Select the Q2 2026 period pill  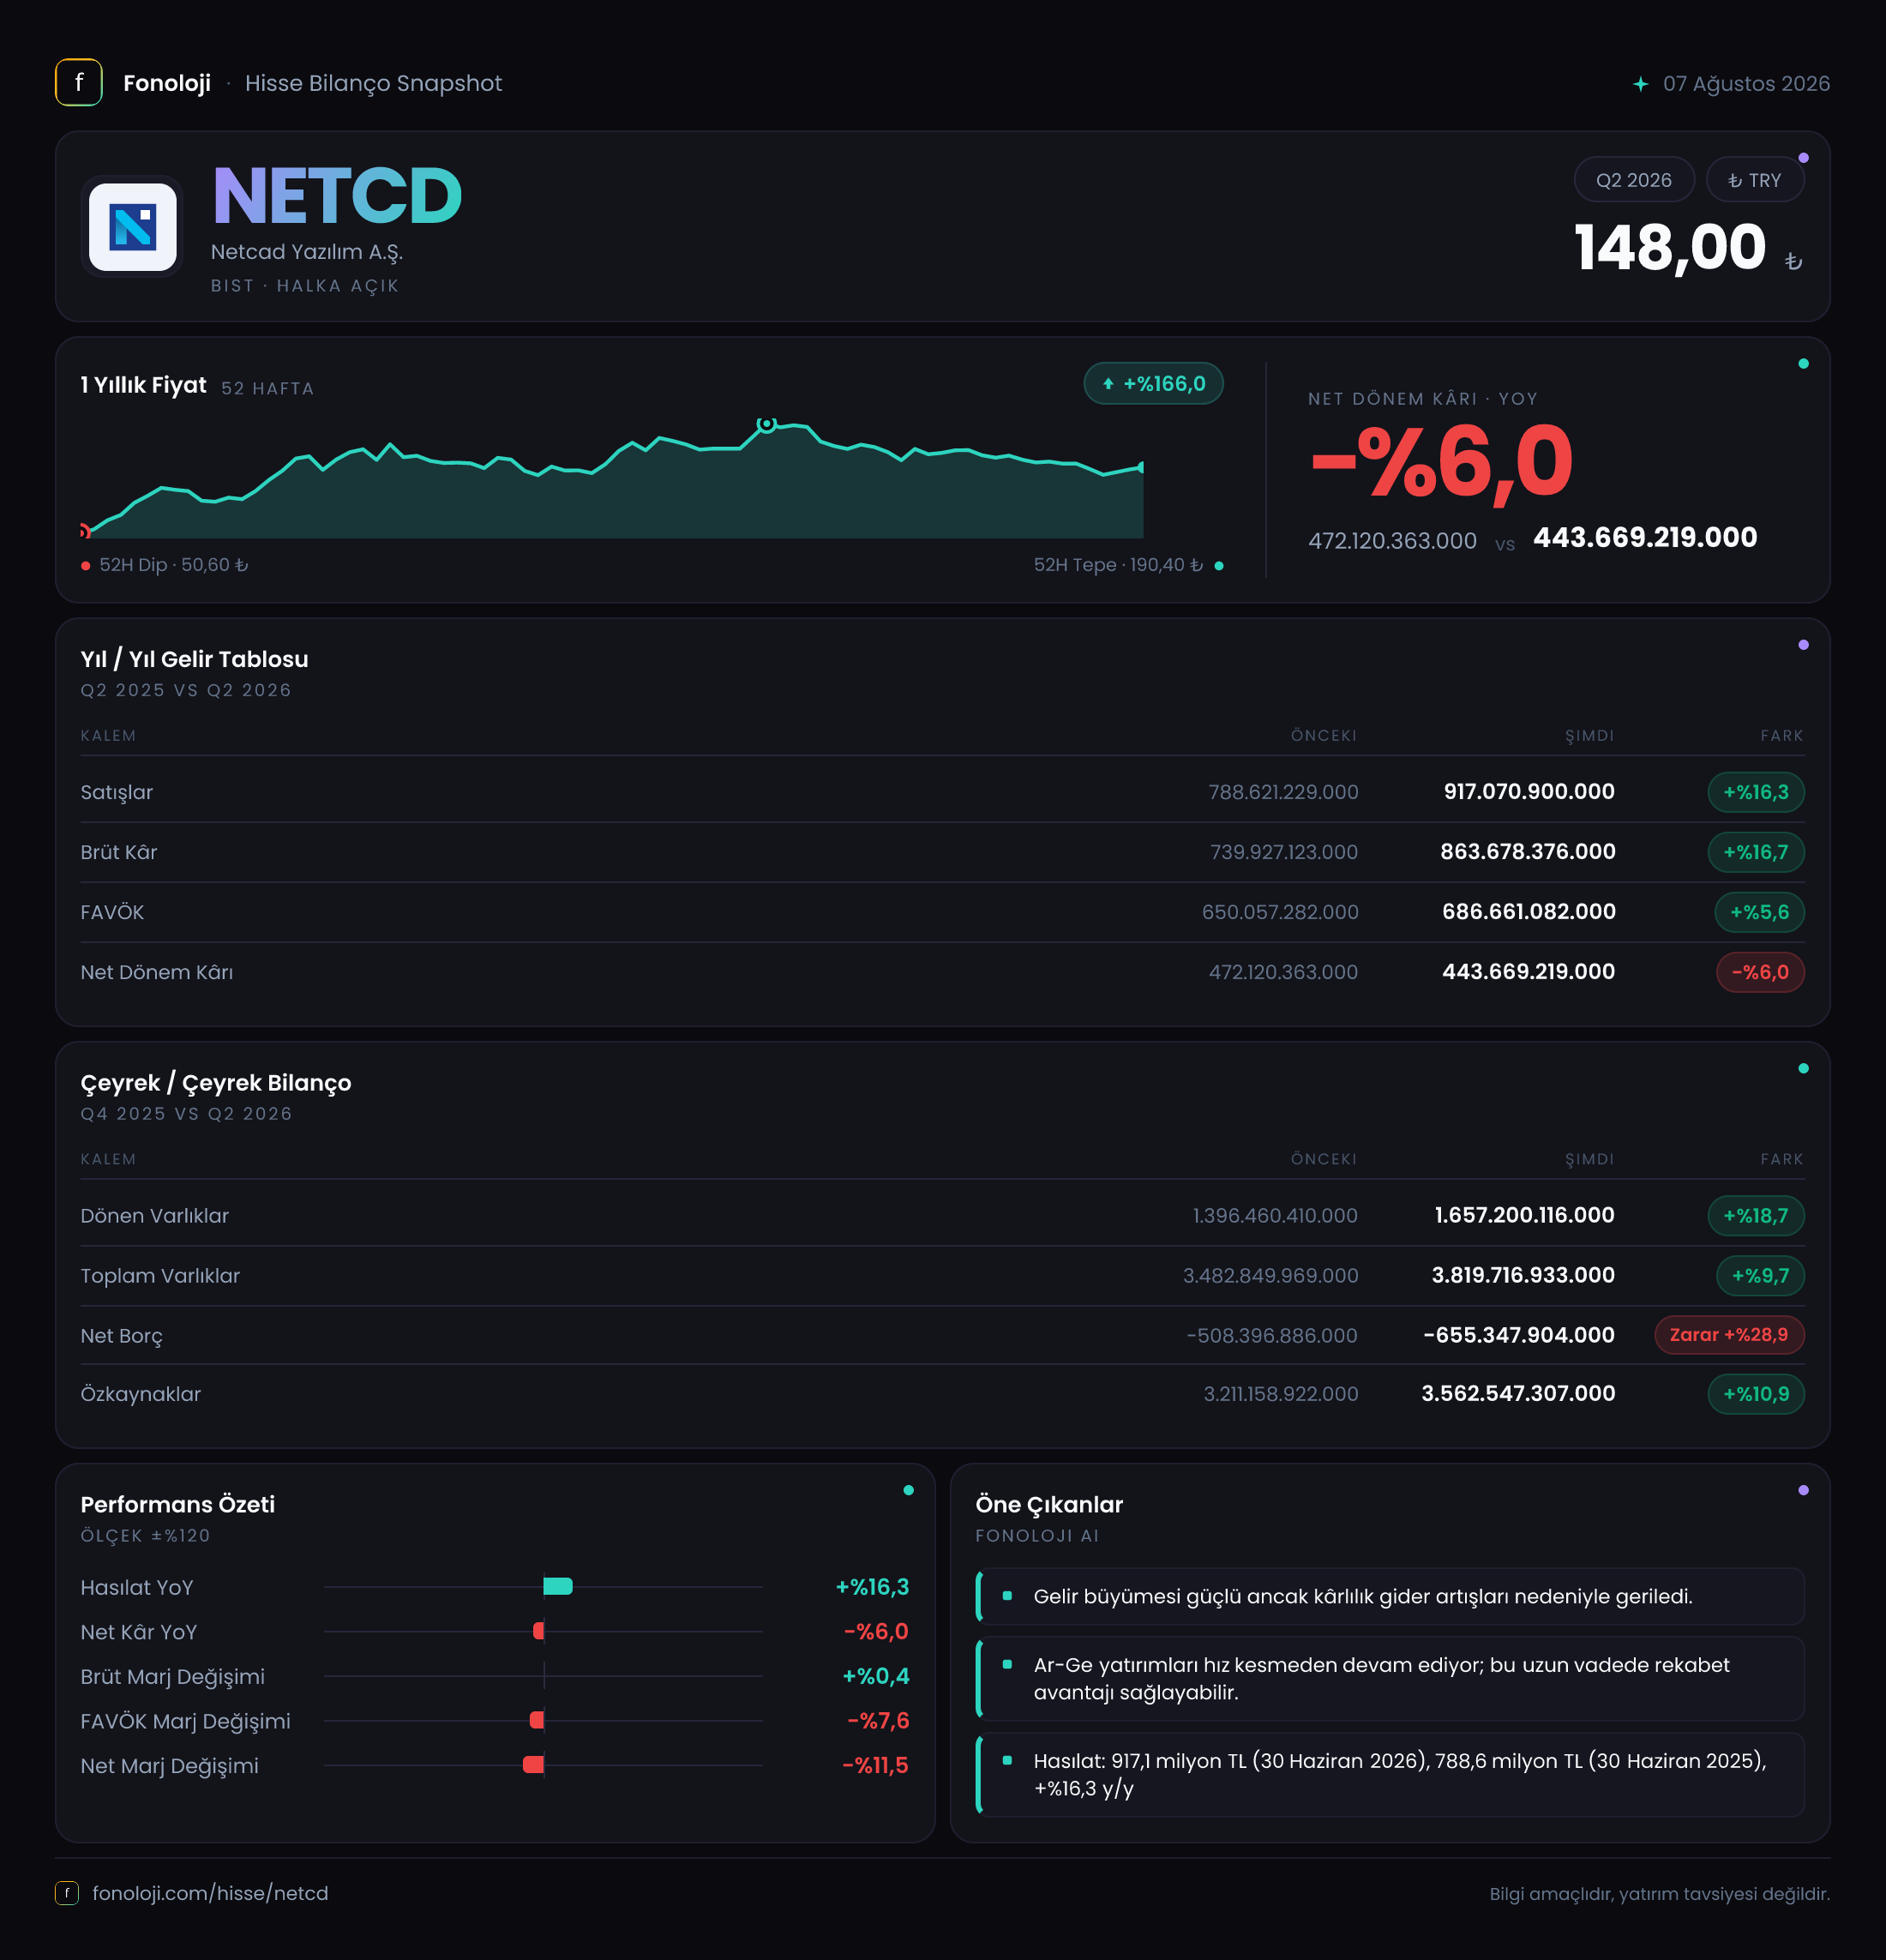coord(1633,180)
